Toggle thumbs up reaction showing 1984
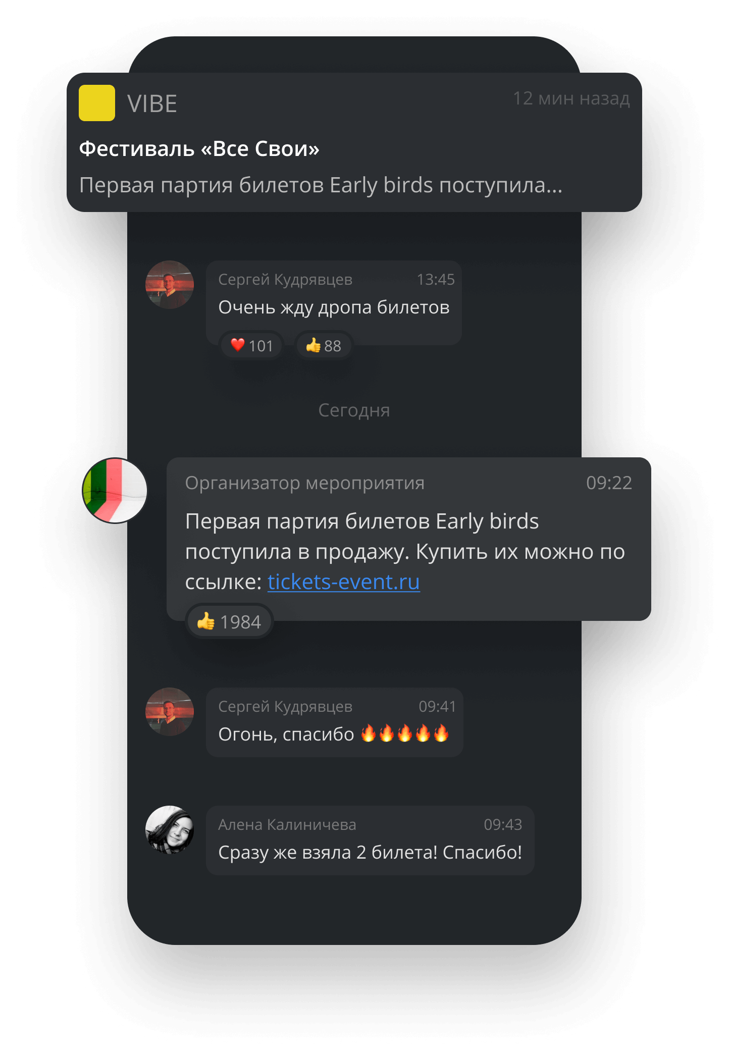The width and height of the screenshot is (730, 1054). tap(229, 622)
